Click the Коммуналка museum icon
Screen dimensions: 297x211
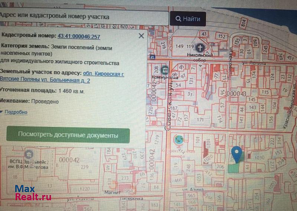pyautogui.click(x=165, y=70)
